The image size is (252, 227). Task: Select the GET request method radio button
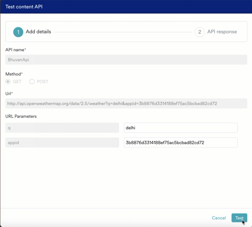click(7, 82)
